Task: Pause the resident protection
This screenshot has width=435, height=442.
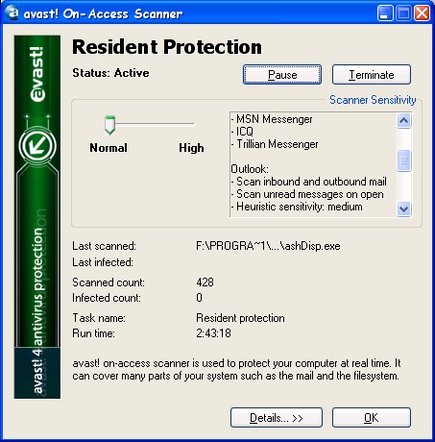Action: (x=282, y=75)
